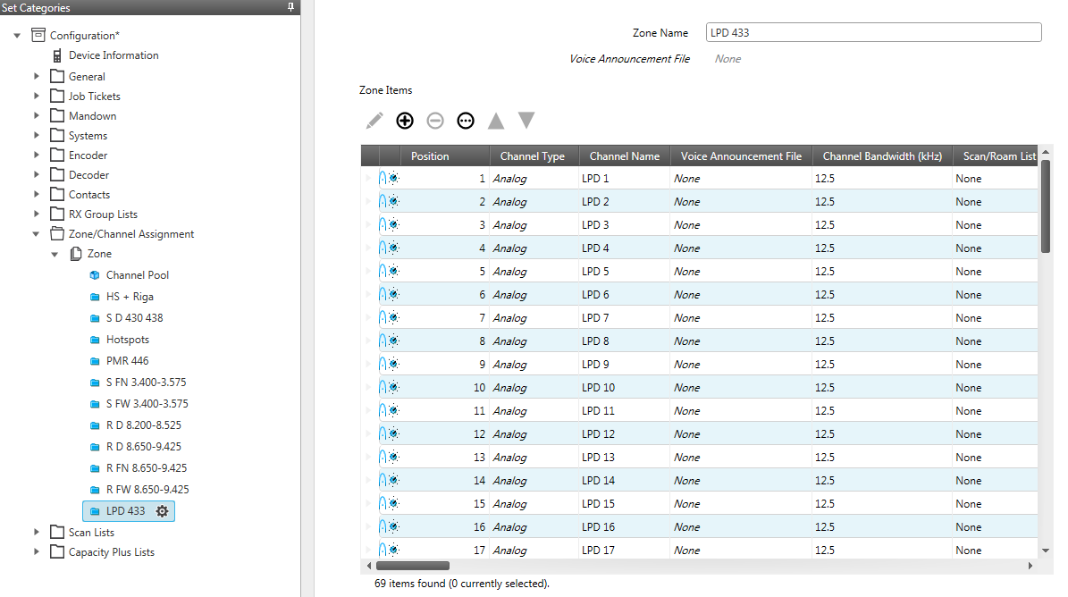
Task: Sort by Channel Name column header
Action: tap(624, 156)
